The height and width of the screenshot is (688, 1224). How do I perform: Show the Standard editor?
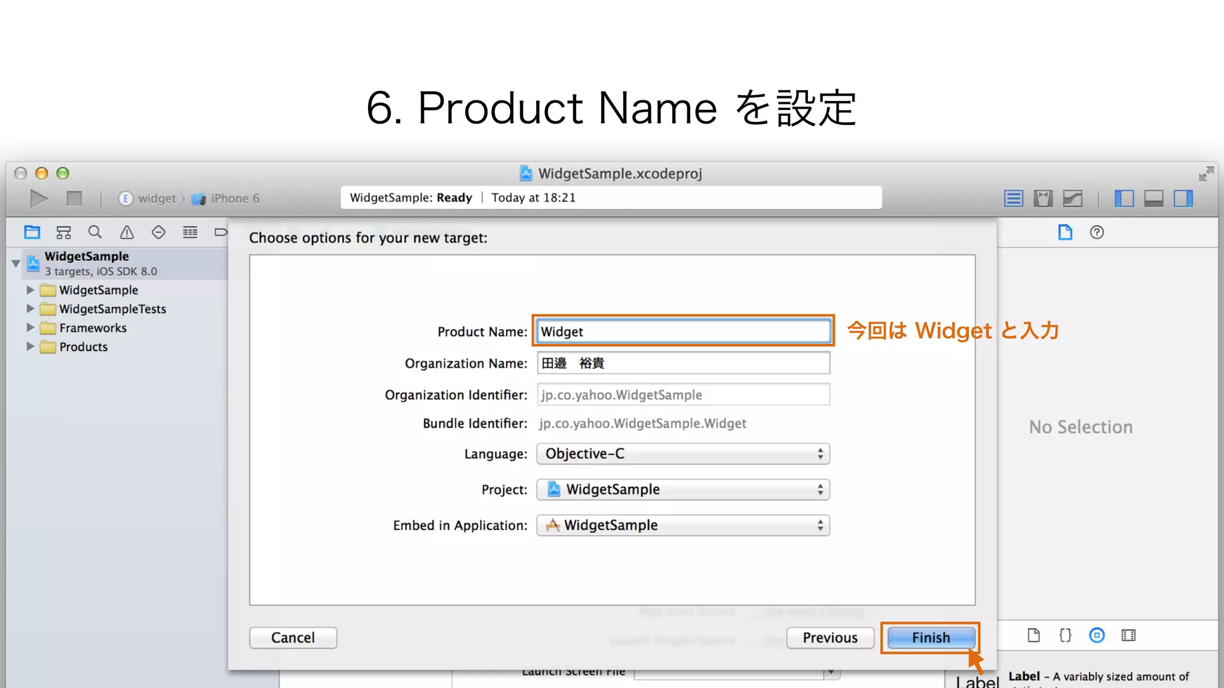click(x=1014, y=198)
